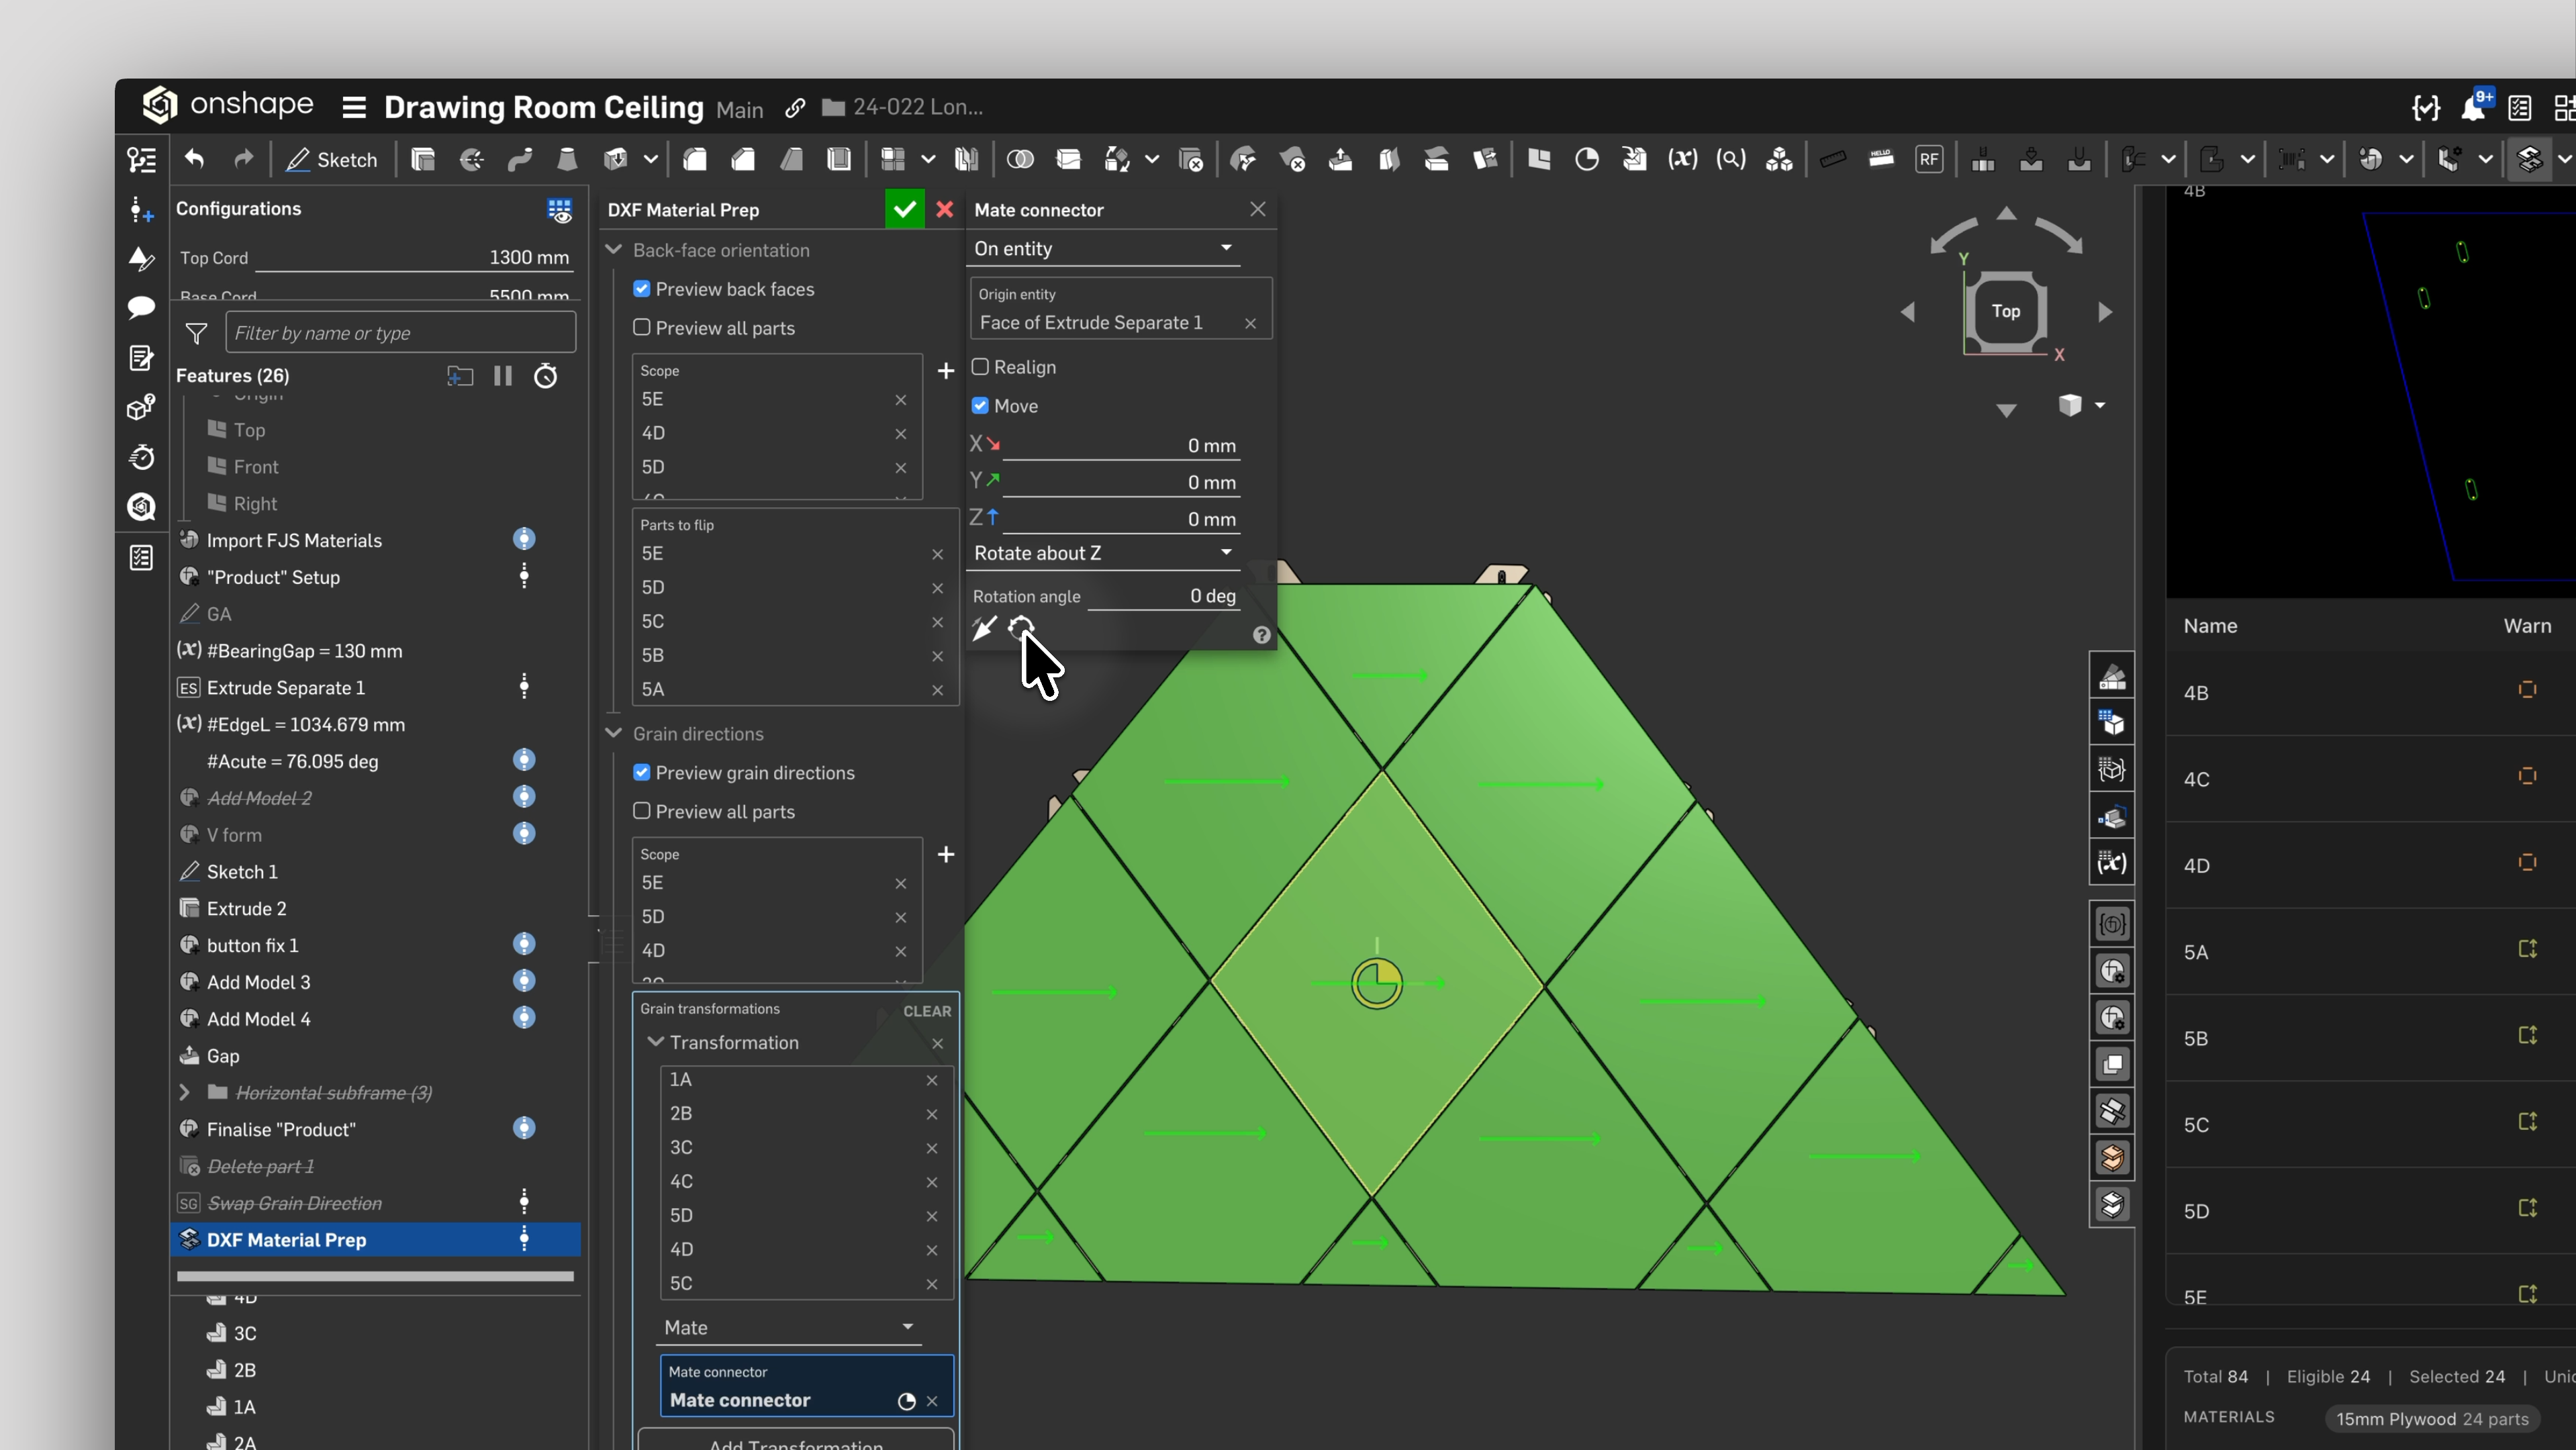Close the Mate connector dialog
This screenshot has height=1450, width=2576.
[1258, 209]
